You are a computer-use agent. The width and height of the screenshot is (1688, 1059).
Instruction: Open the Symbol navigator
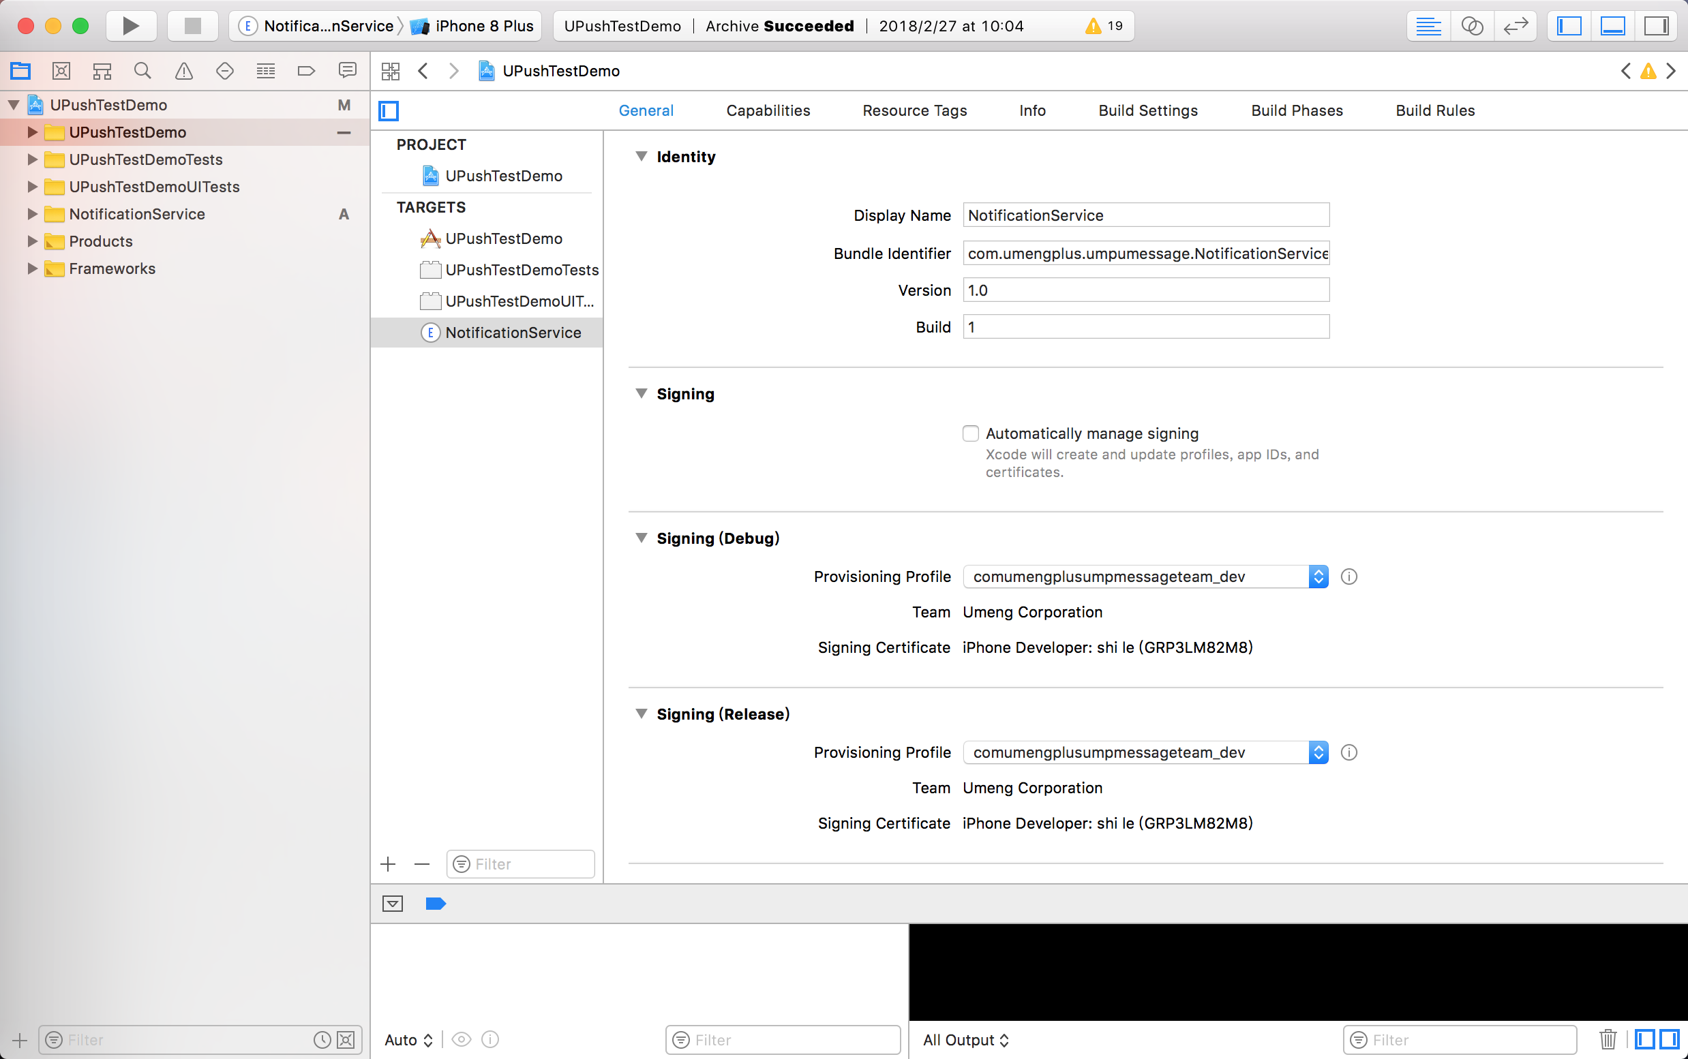point(102,71)
